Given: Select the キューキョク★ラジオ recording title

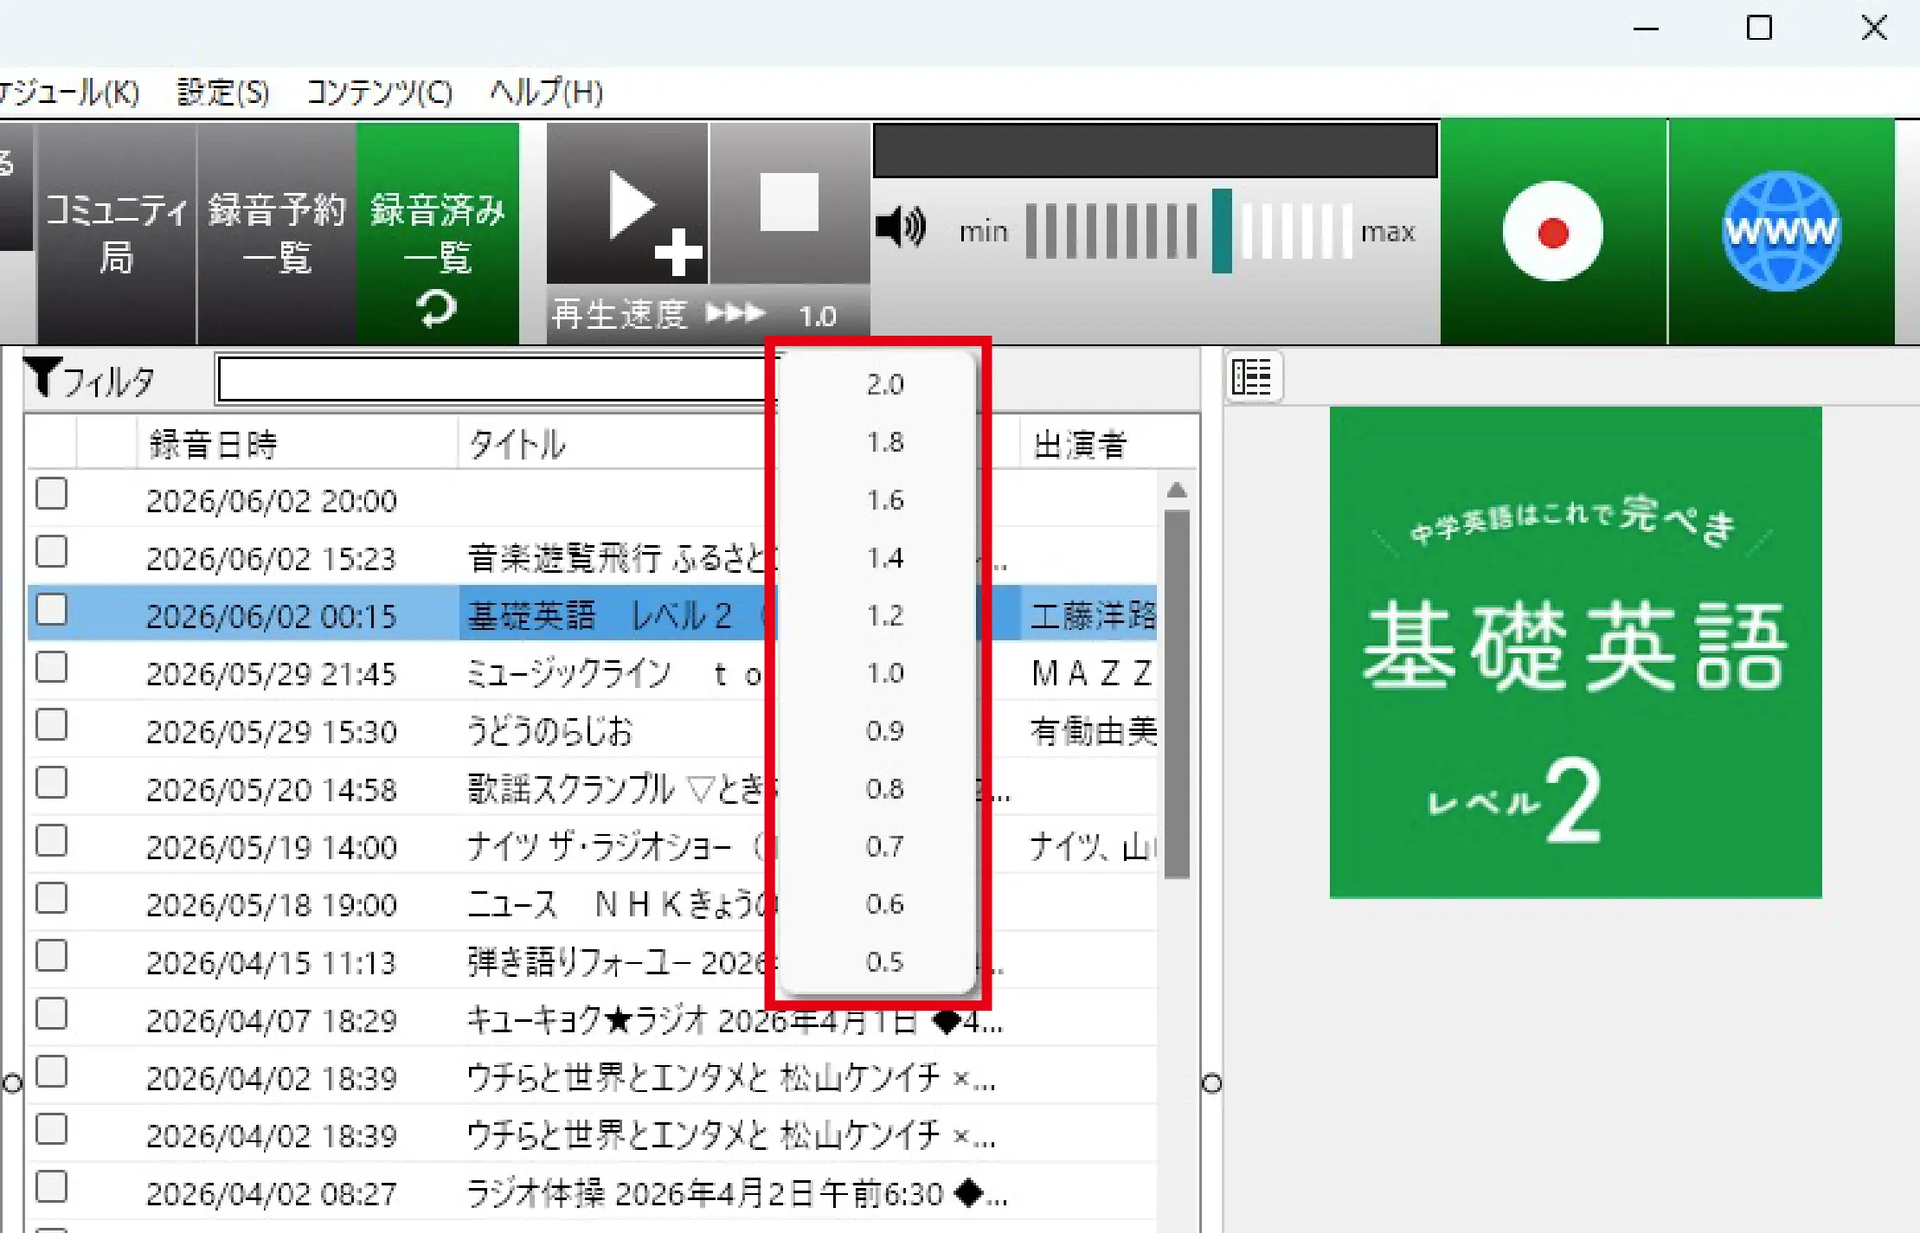Looking at the screenshot, I should point(735,1021).
